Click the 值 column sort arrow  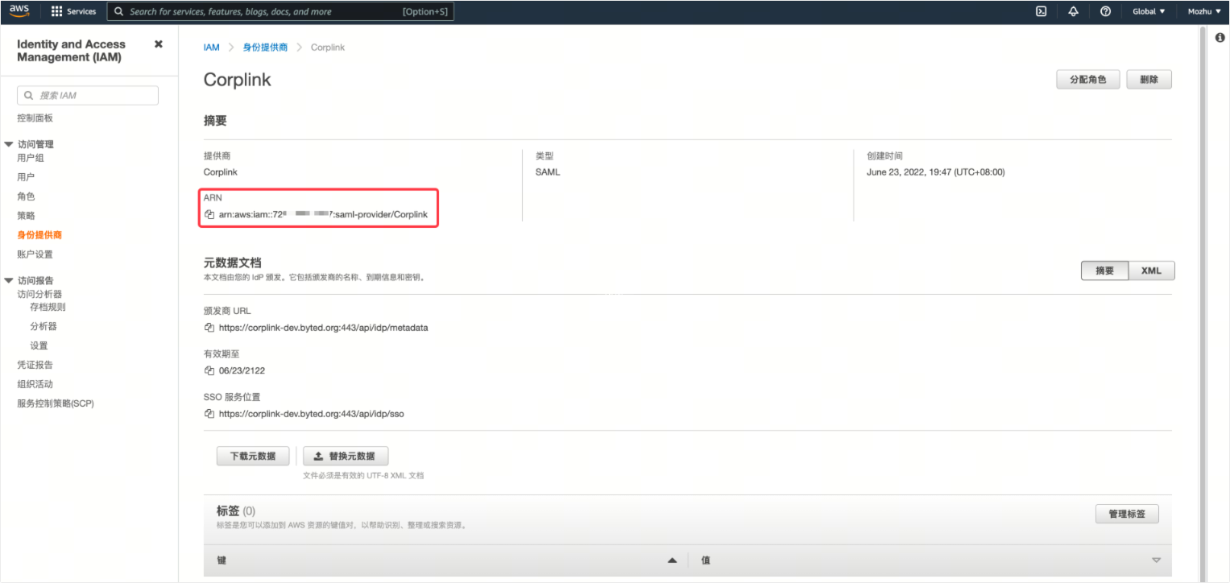(1156, 560)
